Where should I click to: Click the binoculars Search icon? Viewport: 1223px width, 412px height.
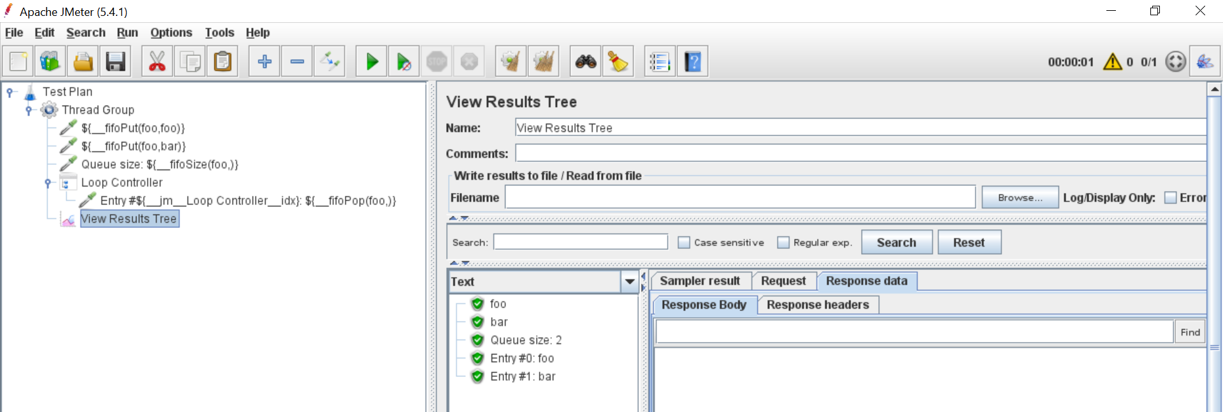[586, 62]
